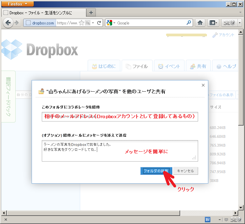
Task: Go to the home page
Action: pyautogui.click(x=200, y=23)
